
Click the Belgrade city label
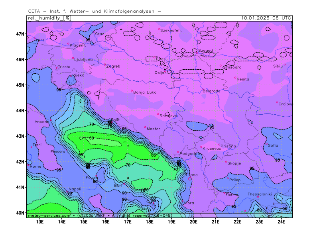tap(211, 91)
